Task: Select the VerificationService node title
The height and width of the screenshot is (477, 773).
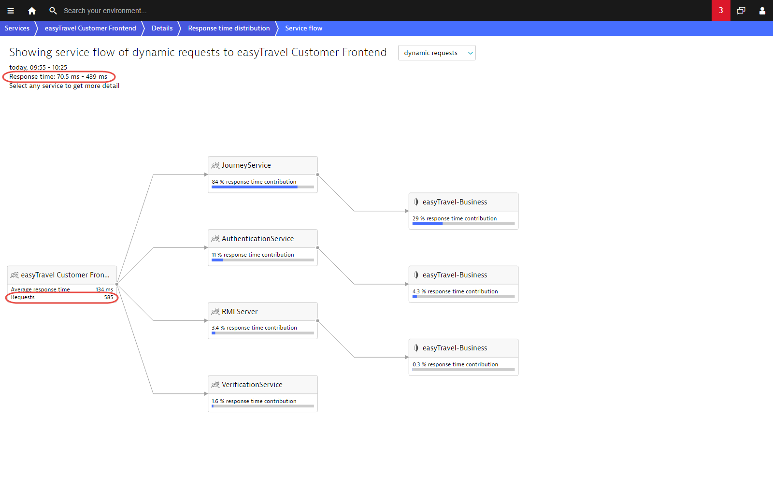Action: point(252,385)
